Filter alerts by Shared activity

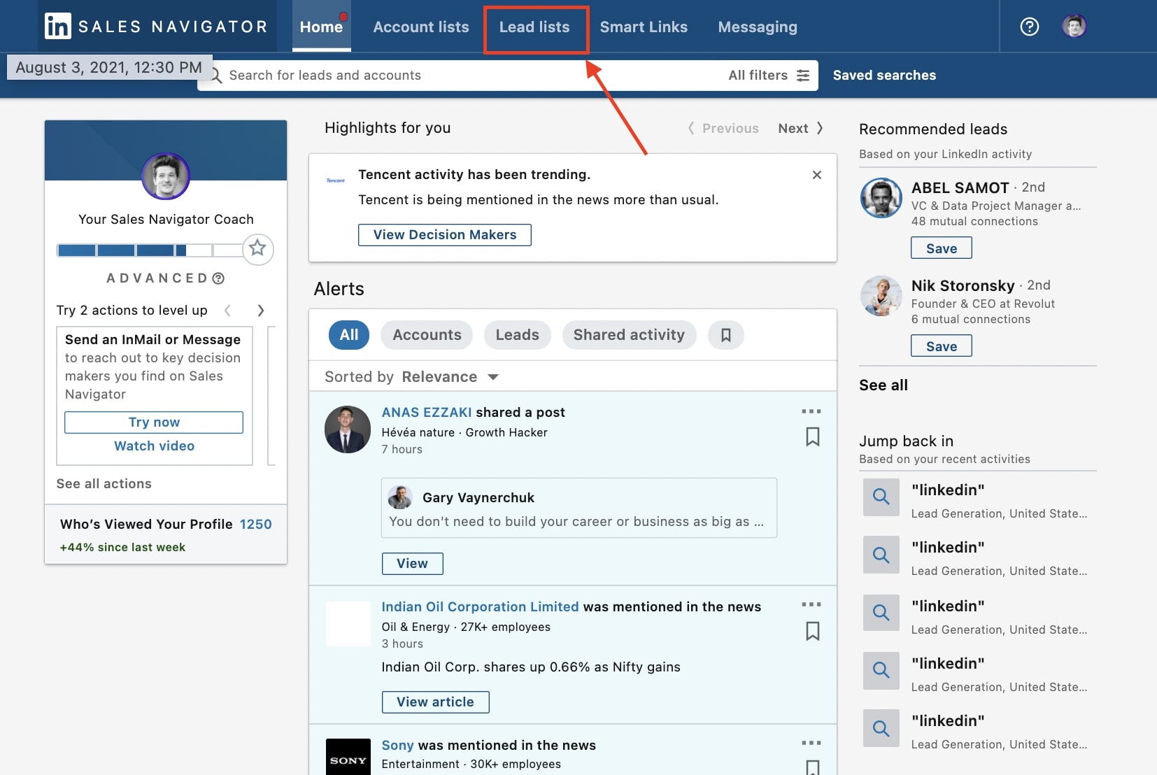(x=629, y=335)
